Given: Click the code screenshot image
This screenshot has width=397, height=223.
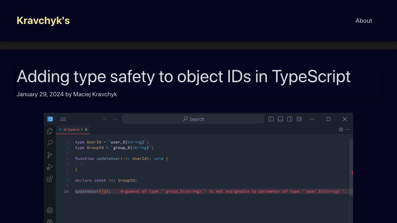Looking at the screenshot, I should coord(198,168).
